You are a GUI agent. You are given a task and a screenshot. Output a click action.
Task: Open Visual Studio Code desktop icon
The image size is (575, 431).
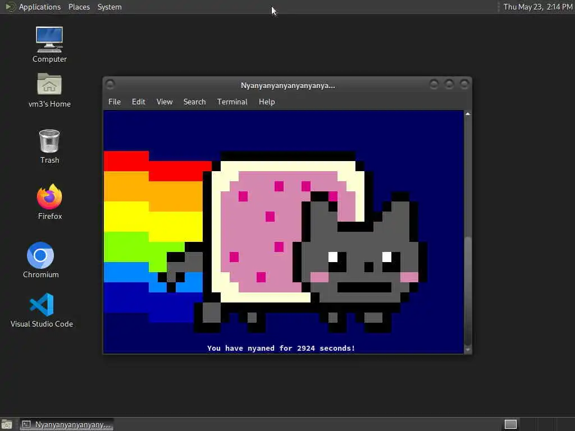coord(42,310)
